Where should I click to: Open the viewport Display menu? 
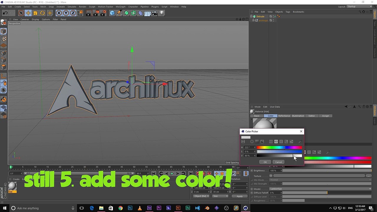click(35, 19)
